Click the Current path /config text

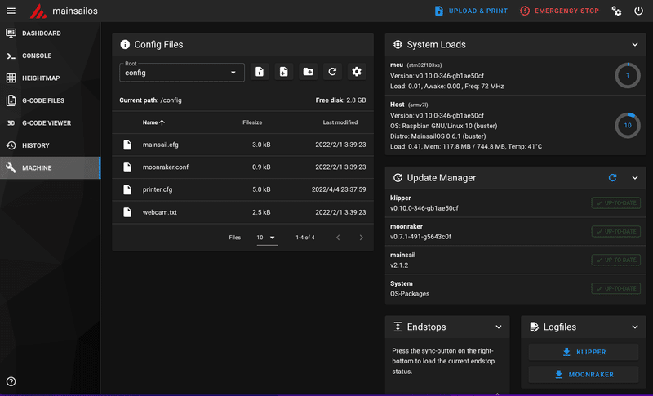pos(150,100)
